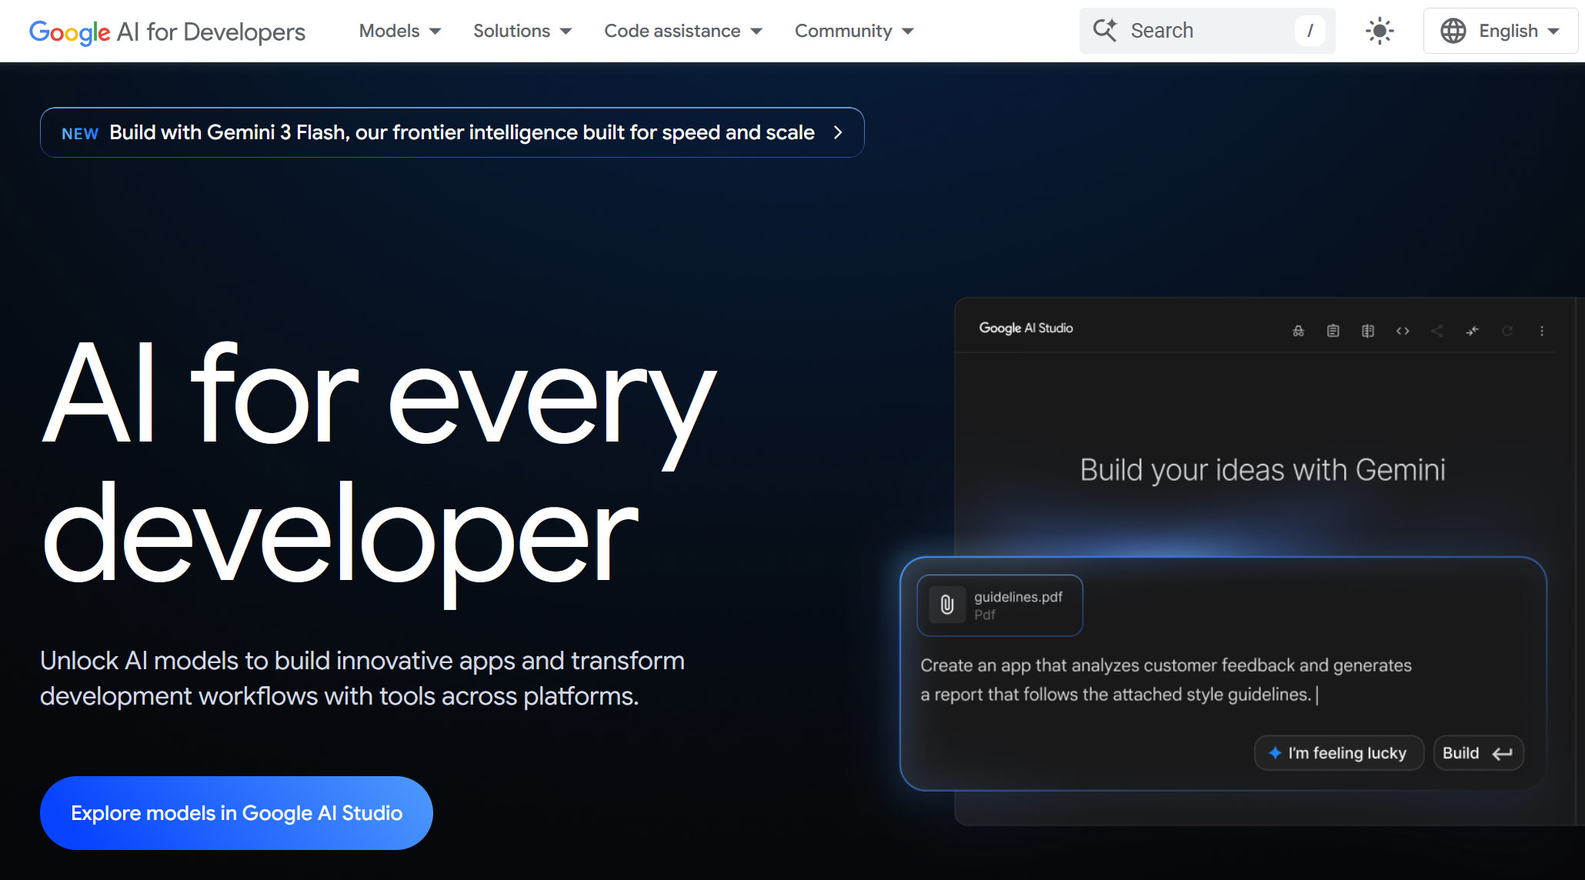Open the Community navigation menu
Viewport: 1585px width, 880px height.
click(x=853, y=31)
